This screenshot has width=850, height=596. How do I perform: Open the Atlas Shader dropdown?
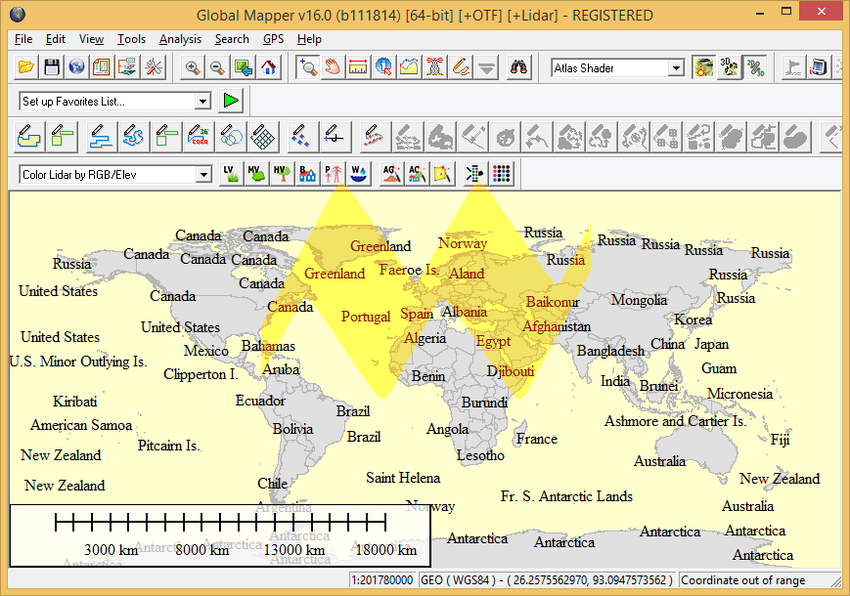click(676, 68)
